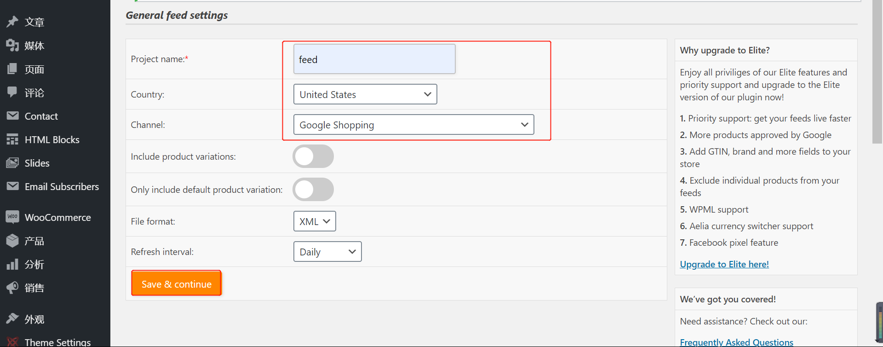Click the megaphone icon beside 销售

click(x=12, y=288)
